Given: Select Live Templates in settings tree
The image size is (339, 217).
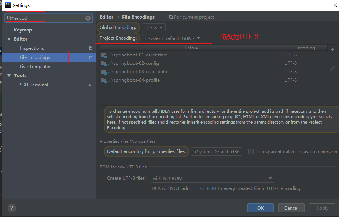Looking at the screenshot, I should pyautogui.click(x=35, y=67).
